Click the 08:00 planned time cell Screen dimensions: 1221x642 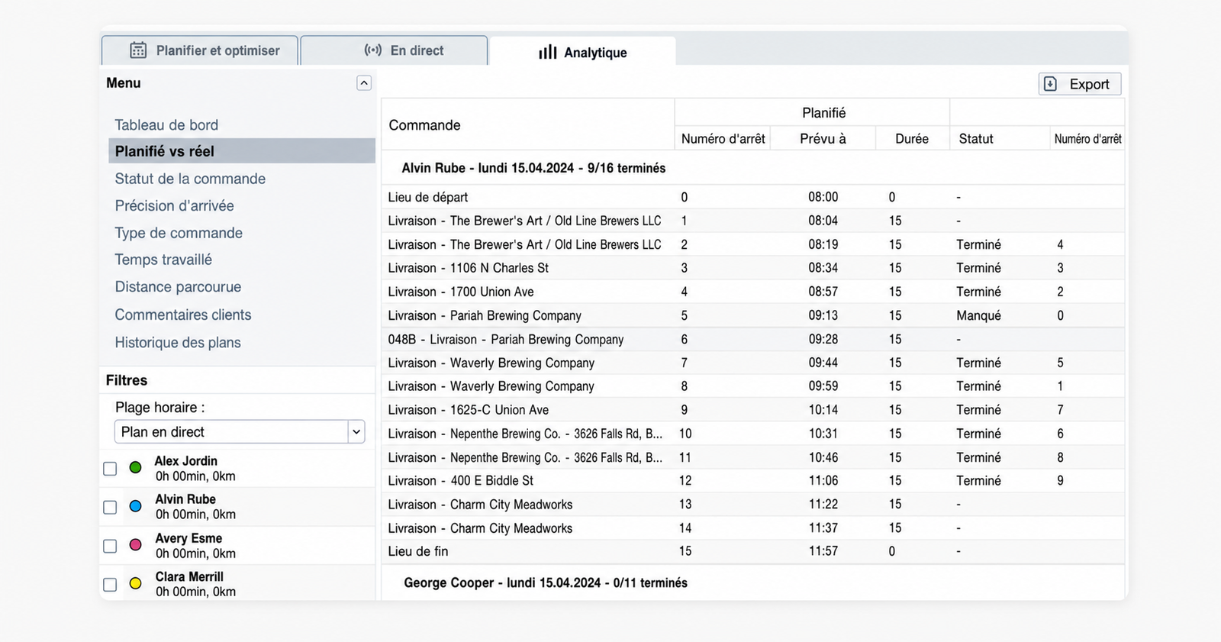(x=823, y=197)
